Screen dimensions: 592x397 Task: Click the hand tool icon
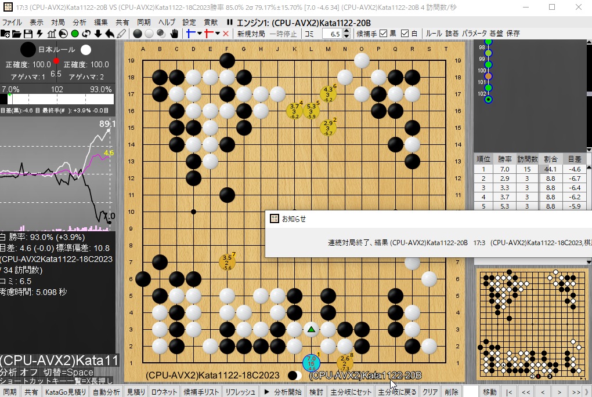[174, 34]
